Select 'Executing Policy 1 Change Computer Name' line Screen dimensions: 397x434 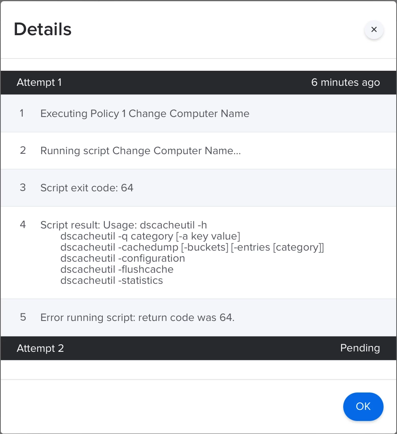click(198, 113)
